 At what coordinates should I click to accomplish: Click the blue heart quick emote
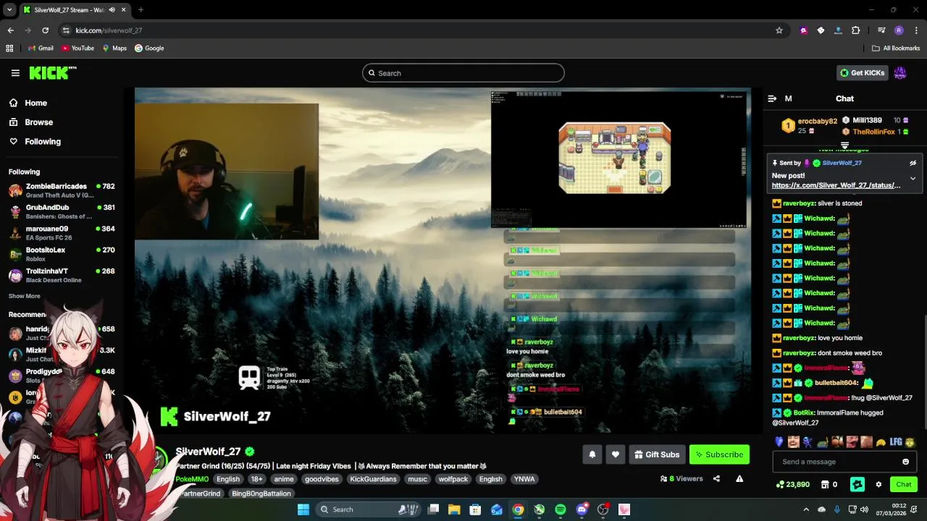tap(779, 441)
